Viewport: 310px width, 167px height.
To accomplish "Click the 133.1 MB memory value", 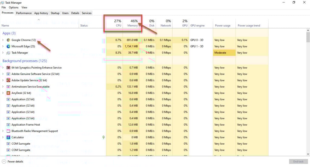I will coord(132,87).
